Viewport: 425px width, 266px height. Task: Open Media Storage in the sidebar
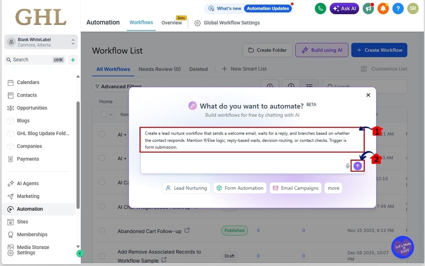point(33,247)
